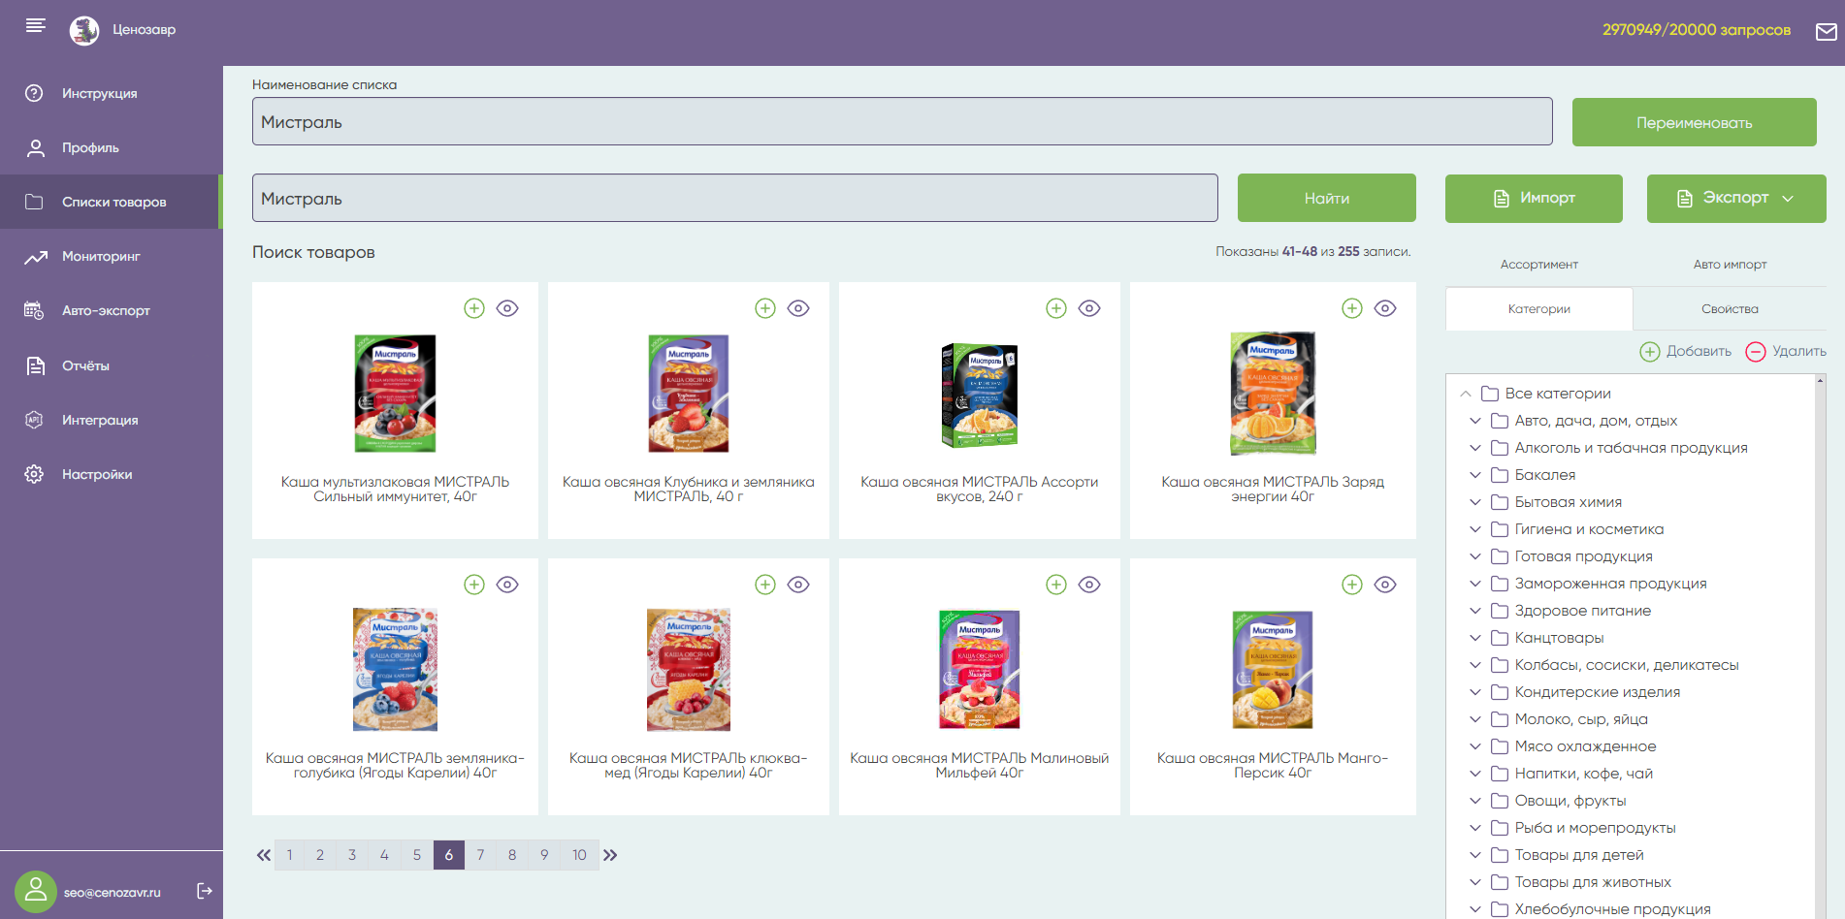Viewport: 1845px width, 919px height.
Task: Open Мониторинг in the sidebar
Action: (x=112, y=256)
